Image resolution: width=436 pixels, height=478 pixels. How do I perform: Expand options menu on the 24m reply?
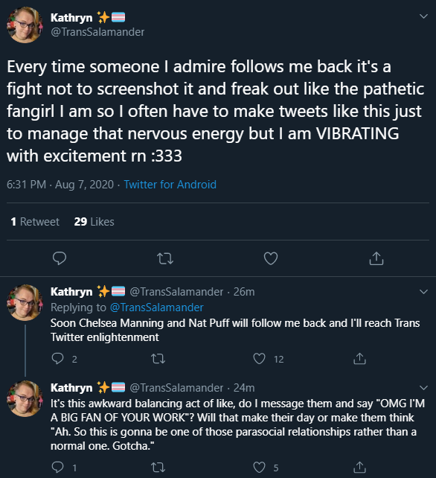[423, 388]
